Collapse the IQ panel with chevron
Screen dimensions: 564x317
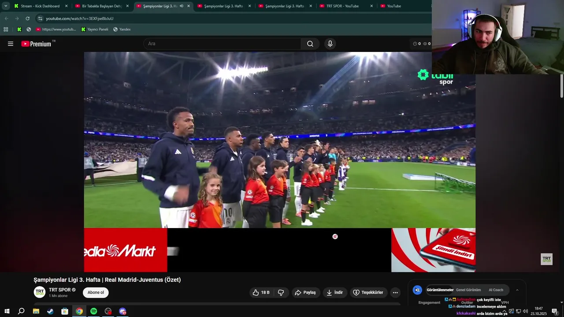[517, 290]
